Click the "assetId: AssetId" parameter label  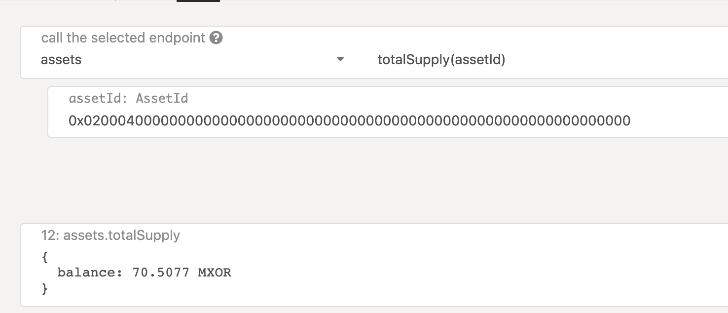(129, 98)
